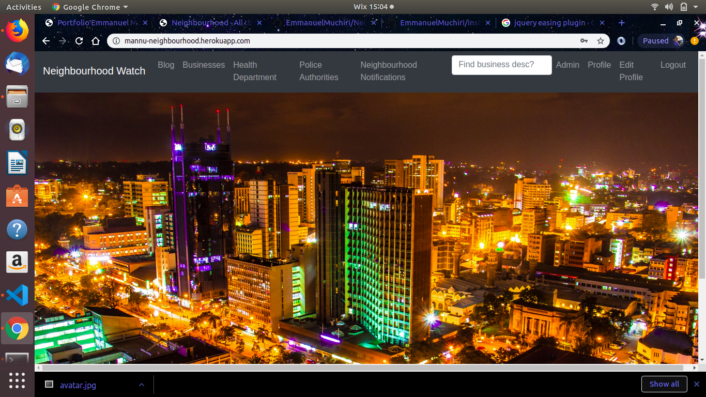Click the Logout link
The image size is (706, 397).
click(673, 65)
